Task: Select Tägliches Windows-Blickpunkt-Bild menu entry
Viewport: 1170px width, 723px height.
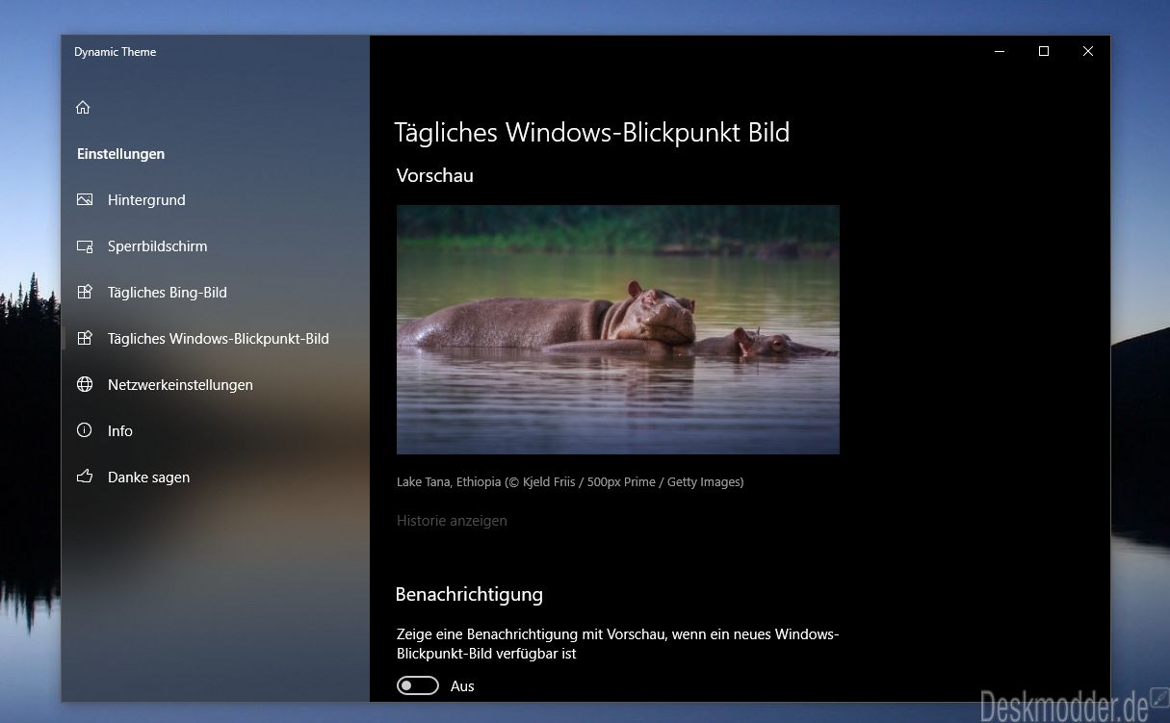Action: (x=216, y=338)
